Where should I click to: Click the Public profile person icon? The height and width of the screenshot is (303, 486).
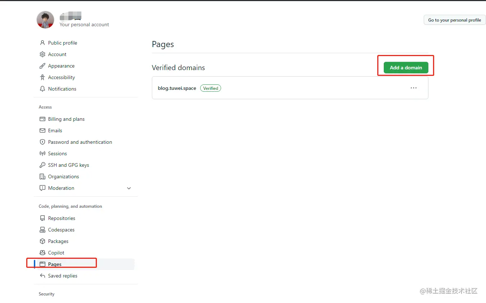(42, 43)
